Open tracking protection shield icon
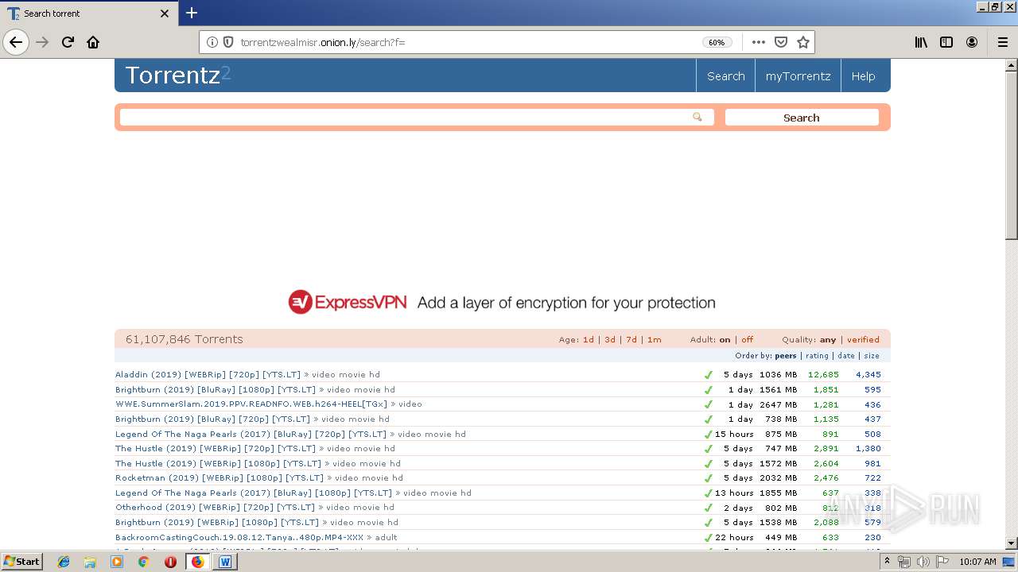This screenshot has height=572, width=1018. coord(228,42)
